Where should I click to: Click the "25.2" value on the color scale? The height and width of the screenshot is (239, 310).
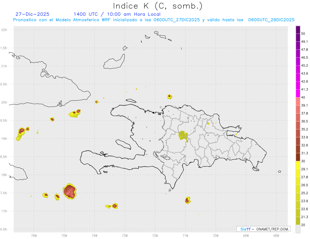305,193
